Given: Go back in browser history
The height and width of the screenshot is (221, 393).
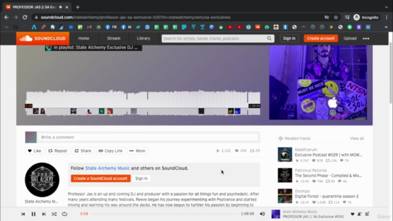Looking at the screenshot, I should 7,17.
